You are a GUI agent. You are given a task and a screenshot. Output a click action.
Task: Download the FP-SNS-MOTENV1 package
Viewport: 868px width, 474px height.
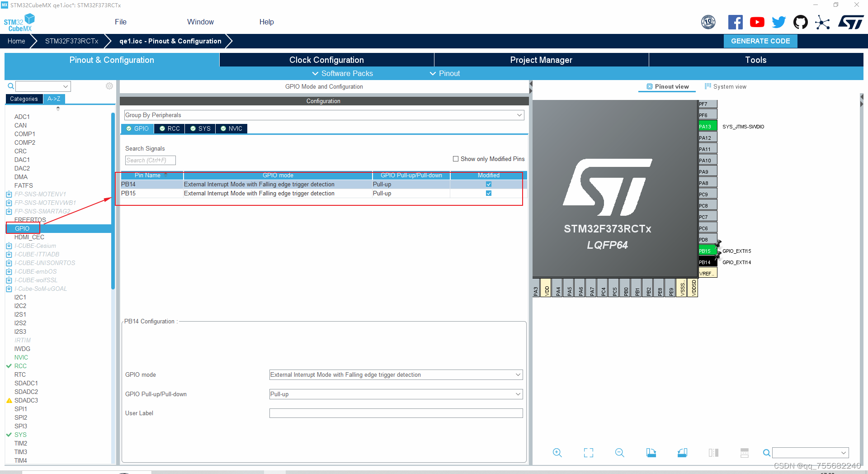[x=9, y=194]
